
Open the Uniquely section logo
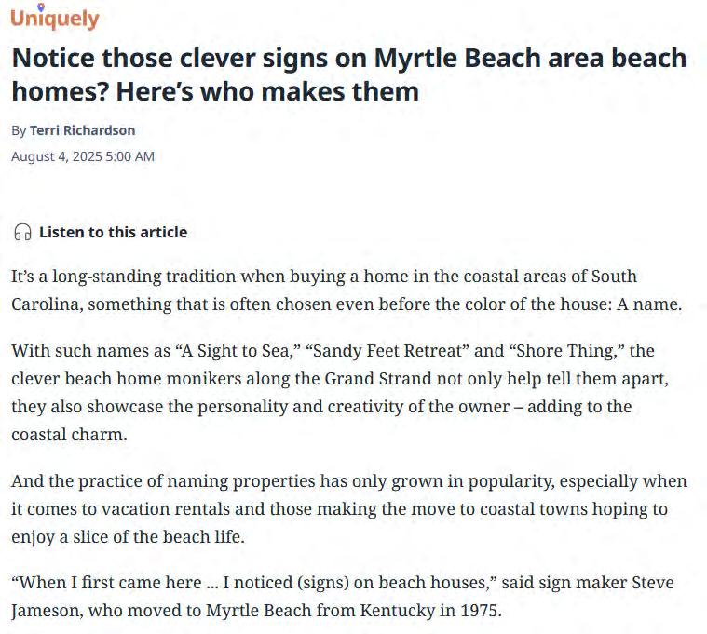click(x=55, y=17)
